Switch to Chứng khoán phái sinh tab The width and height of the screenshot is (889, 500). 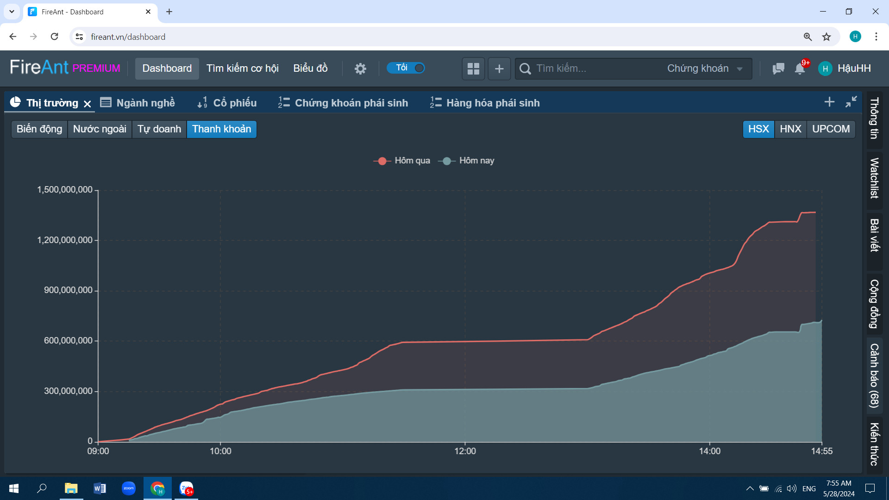pos(343,103)
